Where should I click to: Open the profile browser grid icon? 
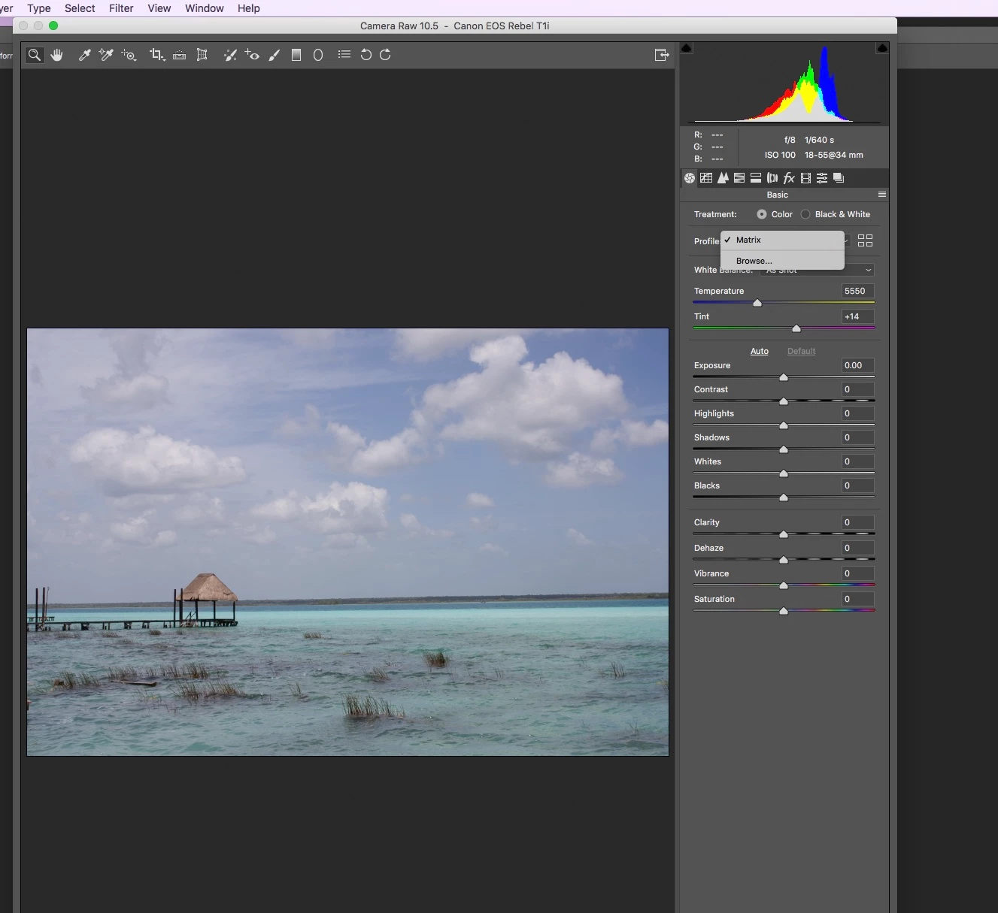click(x=866, y=240)
